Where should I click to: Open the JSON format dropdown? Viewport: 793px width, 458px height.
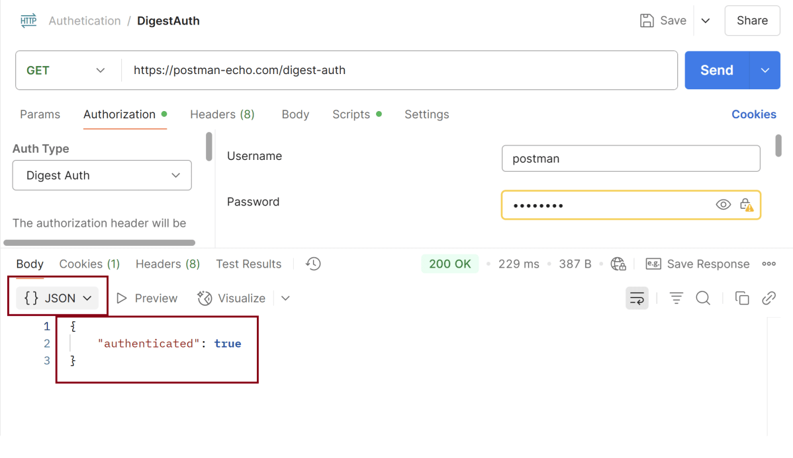click(x=58, y=298)
